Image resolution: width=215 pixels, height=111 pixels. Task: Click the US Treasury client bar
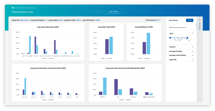tap(35, 45)
